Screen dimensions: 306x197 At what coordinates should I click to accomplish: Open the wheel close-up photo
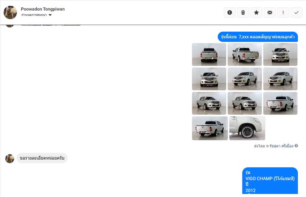click(247, 128)
